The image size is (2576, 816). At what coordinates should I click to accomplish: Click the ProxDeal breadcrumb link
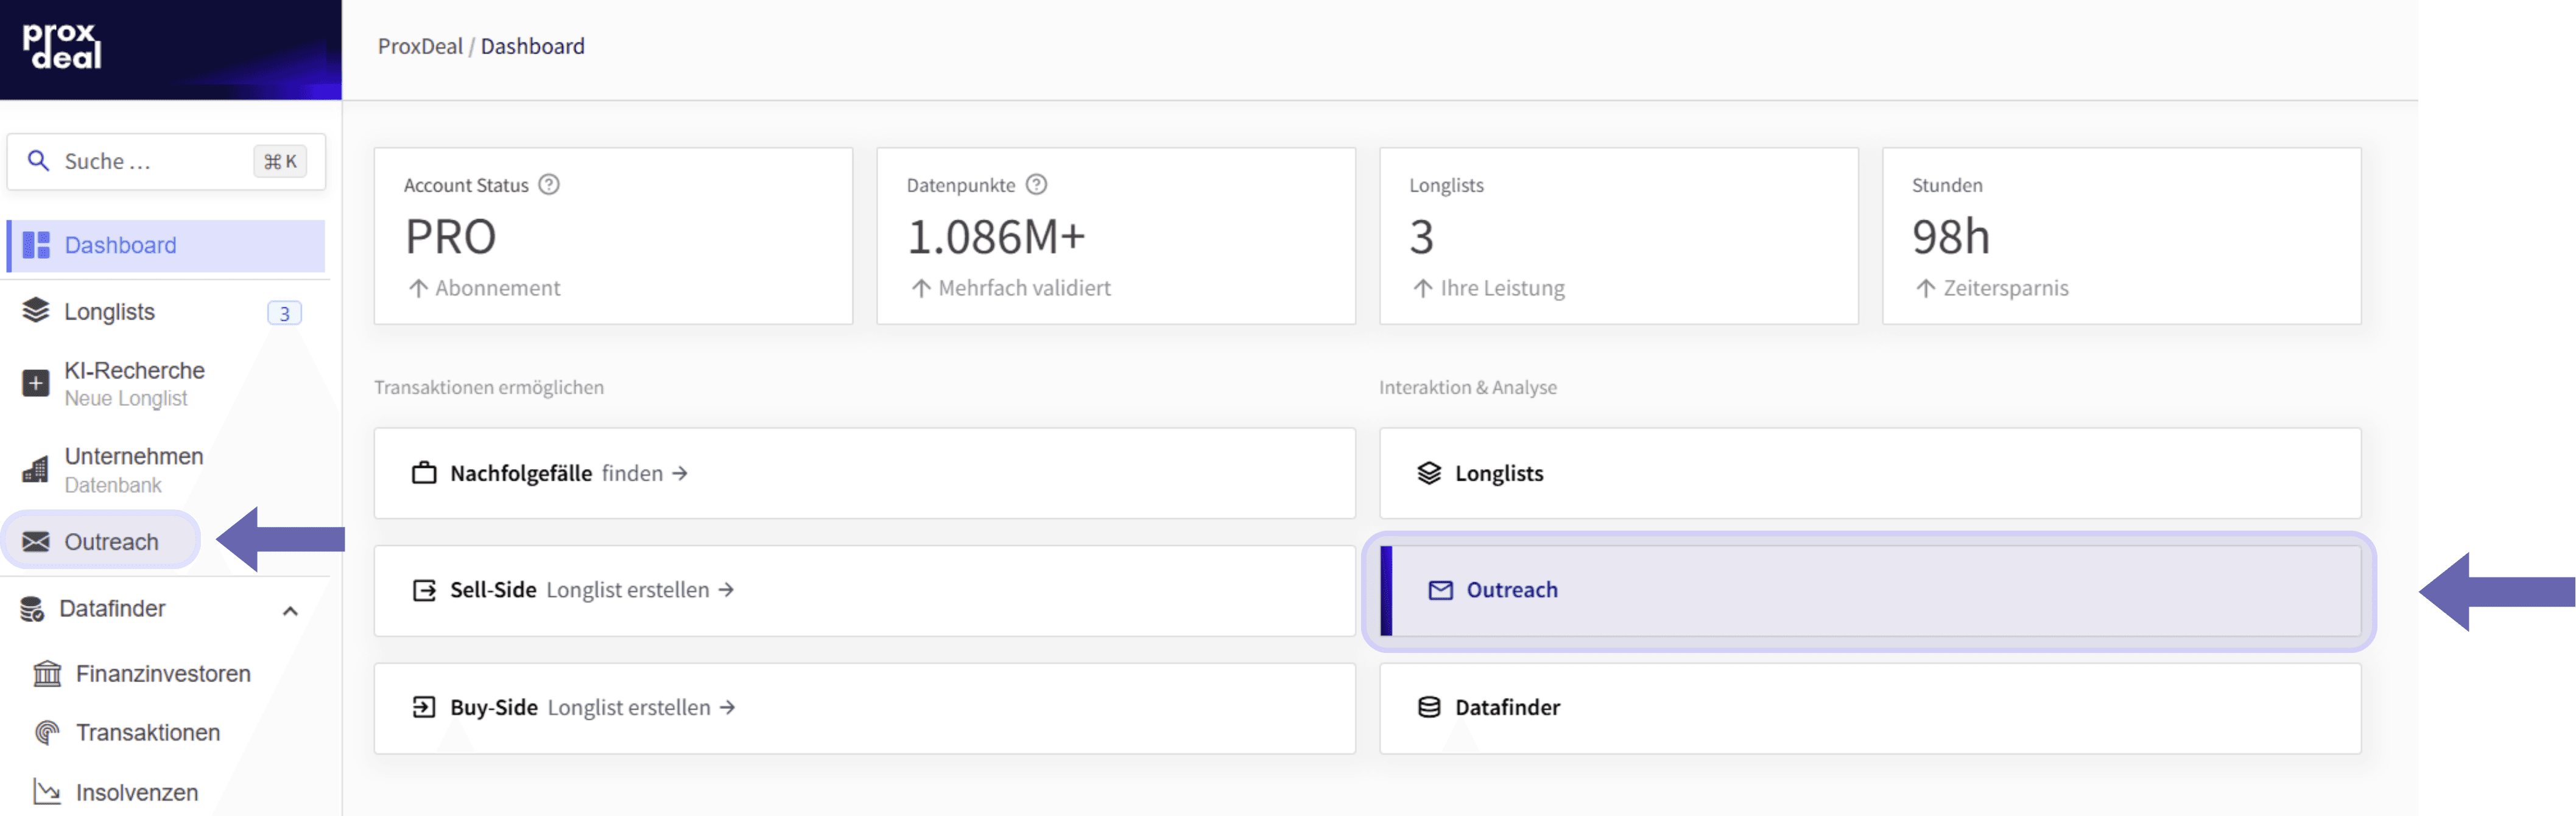click(420, 47)
